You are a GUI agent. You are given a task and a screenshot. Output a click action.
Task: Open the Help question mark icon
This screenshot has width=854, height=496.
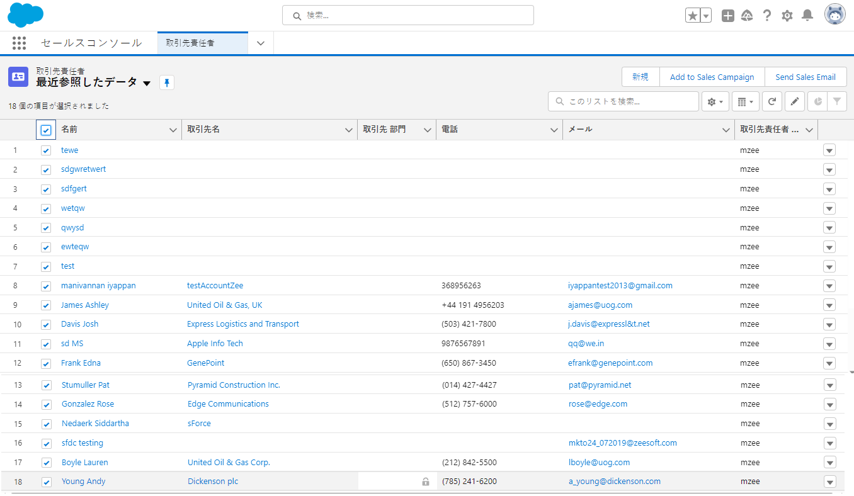767,16
